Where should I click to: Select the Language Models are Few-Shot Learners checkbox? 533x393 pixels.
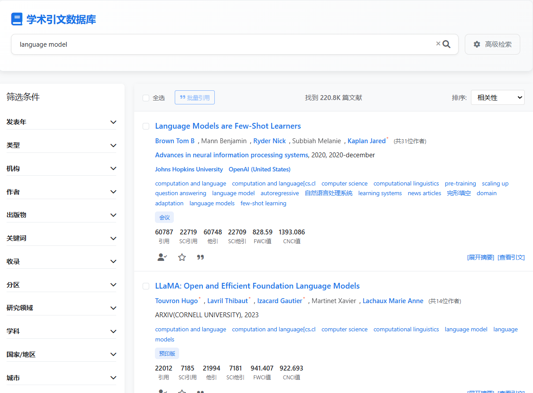coord(146,126)
